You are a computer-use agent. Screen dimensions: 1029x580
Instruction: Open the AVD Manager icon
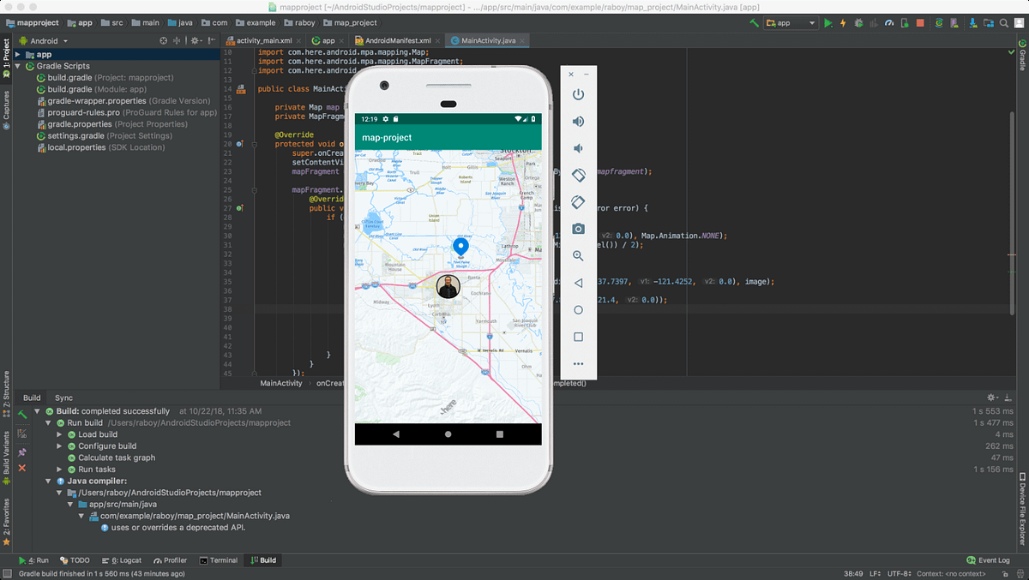(x=954, y=22)
